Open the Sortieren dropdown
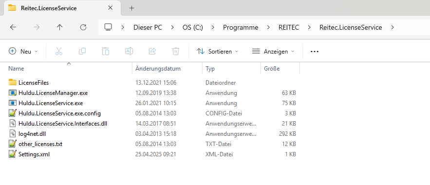This screenshot has height=185, width=430. 218,51
